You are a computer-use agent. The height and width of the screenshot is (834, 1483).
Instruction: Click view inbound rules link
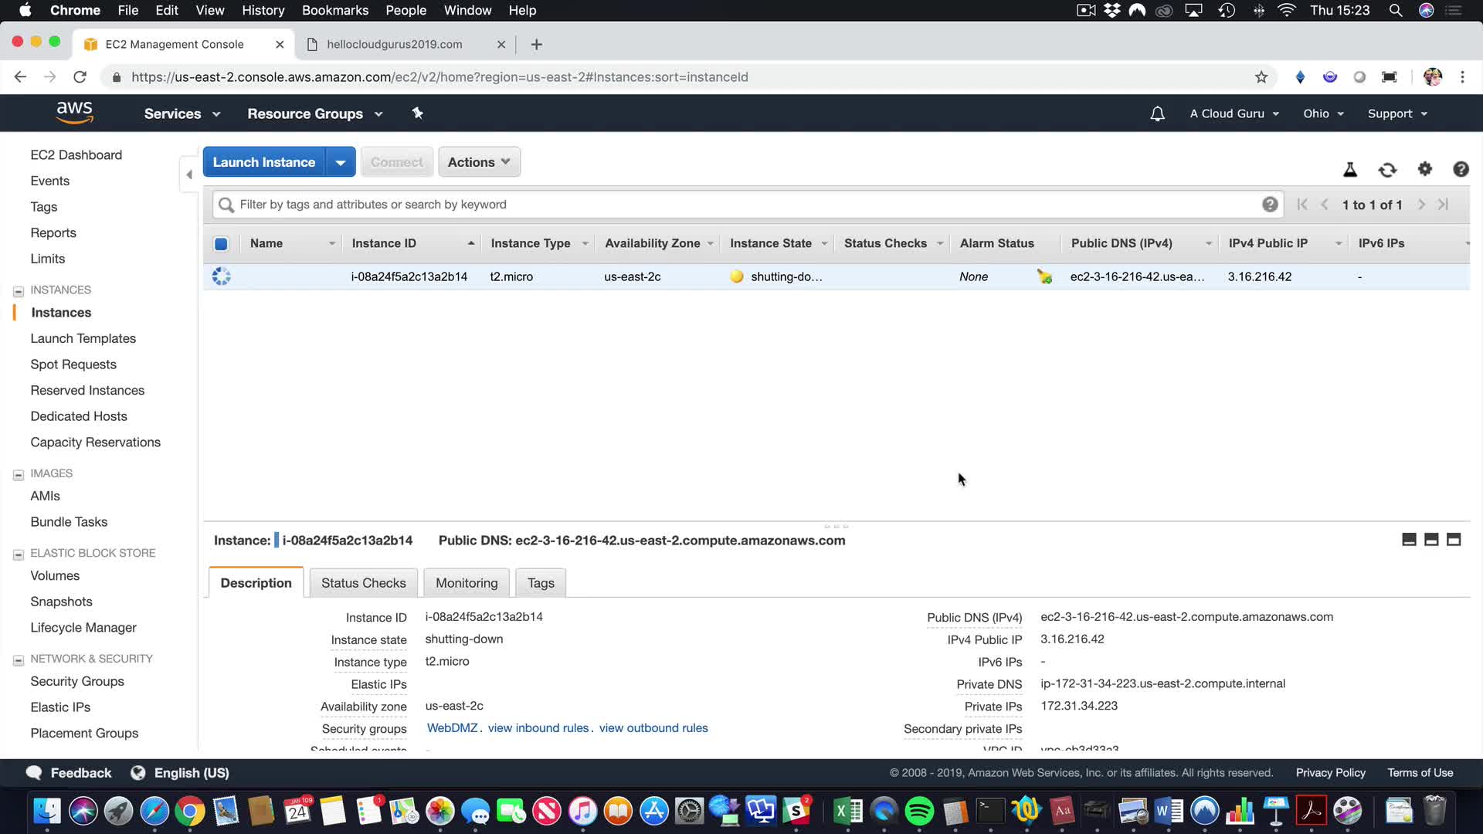tap(538, 728)
